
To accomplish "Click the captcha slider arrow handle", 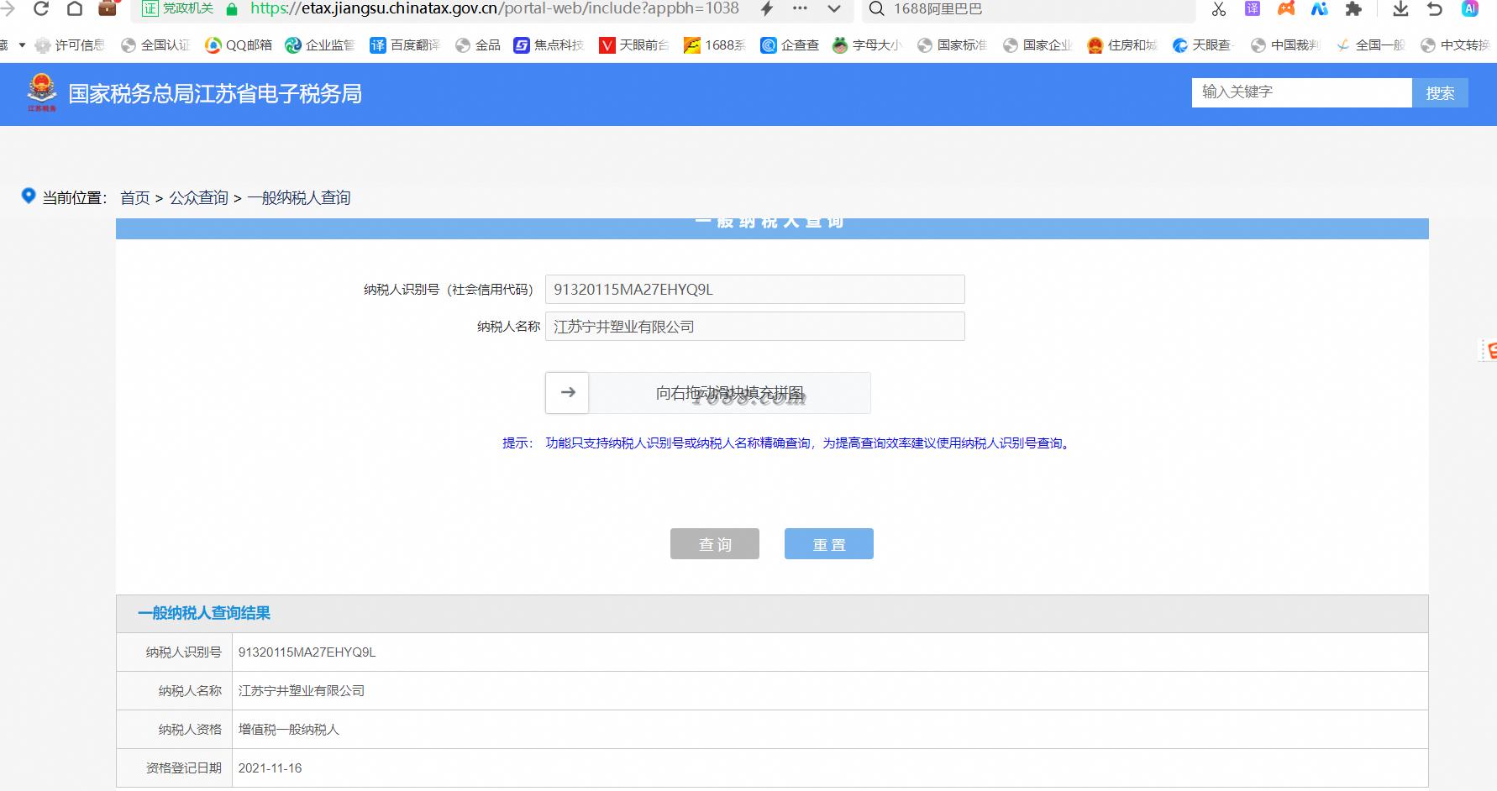I will click(x=567, y=392).
